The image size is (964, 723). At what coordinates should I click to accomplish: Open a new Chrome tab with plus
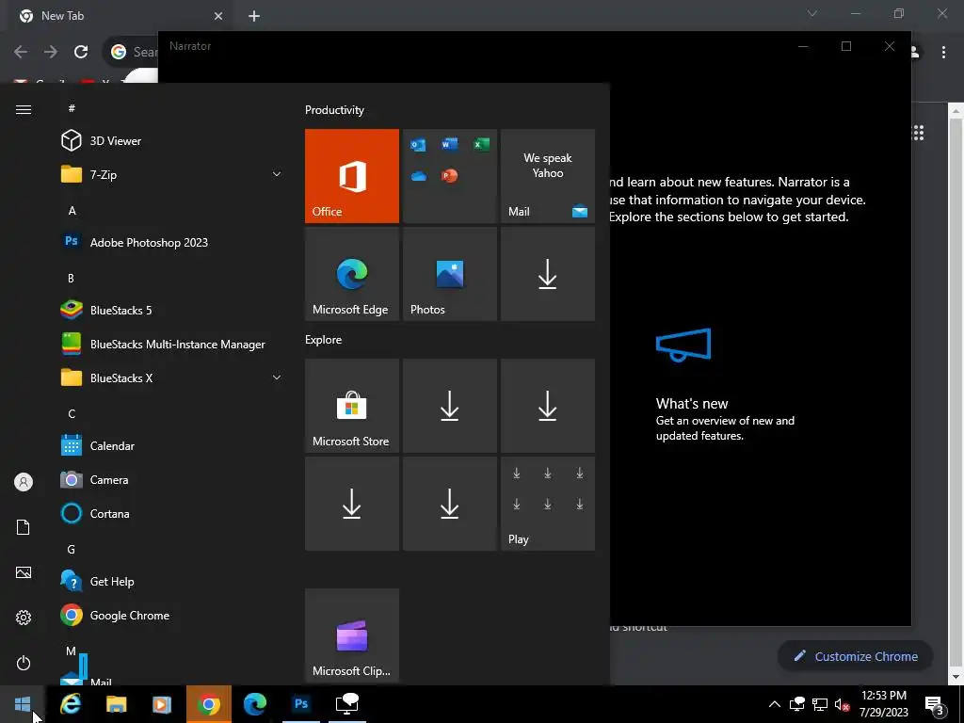tap(254, 16)
